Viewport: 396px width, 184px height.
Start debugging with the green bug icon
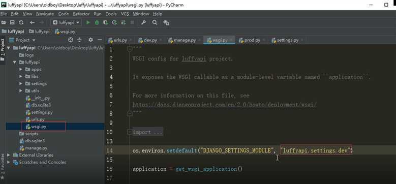point(97,23)
